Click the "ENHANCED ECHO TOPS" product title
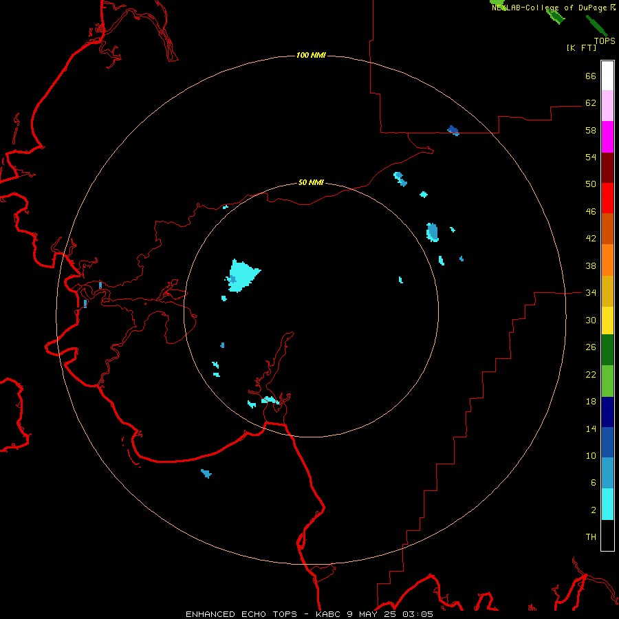The image size is (619, 619). [x=241, y=614]
